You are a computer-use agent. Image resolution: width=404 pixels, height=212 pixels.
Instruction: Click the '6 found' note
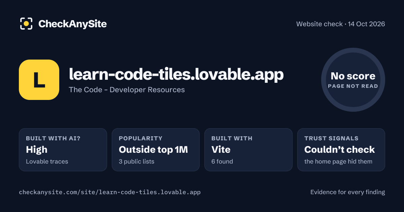coord(222,162)
